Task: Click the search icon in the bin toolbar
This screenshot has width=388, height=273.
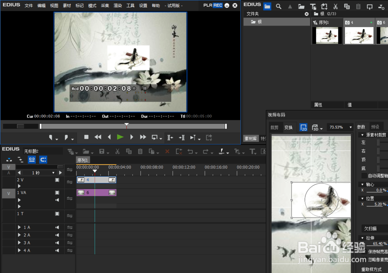Action: (x=279, y=6)
